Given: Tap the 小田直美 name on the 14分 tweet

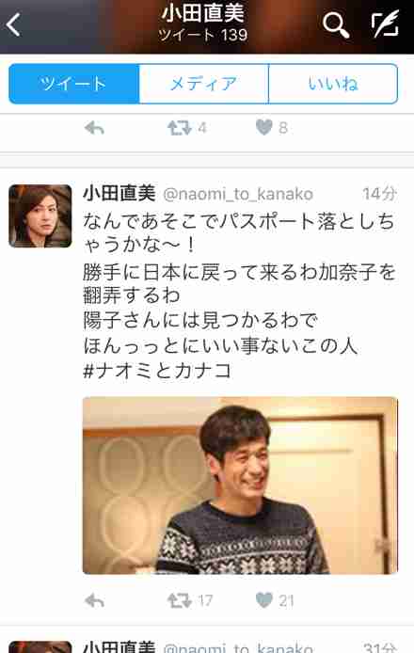Looking at the screenshot, I should (119, 193).
